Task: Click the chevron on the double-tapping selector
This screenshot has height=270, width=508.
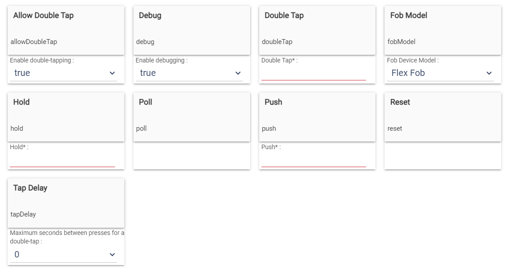Action: coord(113,73)
